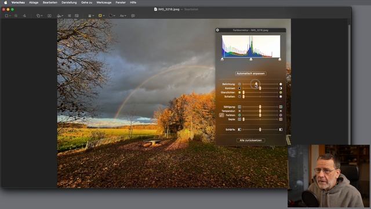Click the Automatisch anpassen button

click(x=250, y=74)
